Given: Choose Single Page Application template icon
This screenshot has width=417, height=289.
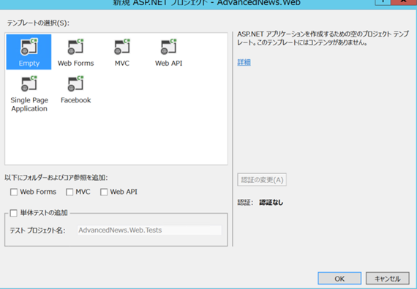Looking at the screenshot, I should (x=29, y=84).
